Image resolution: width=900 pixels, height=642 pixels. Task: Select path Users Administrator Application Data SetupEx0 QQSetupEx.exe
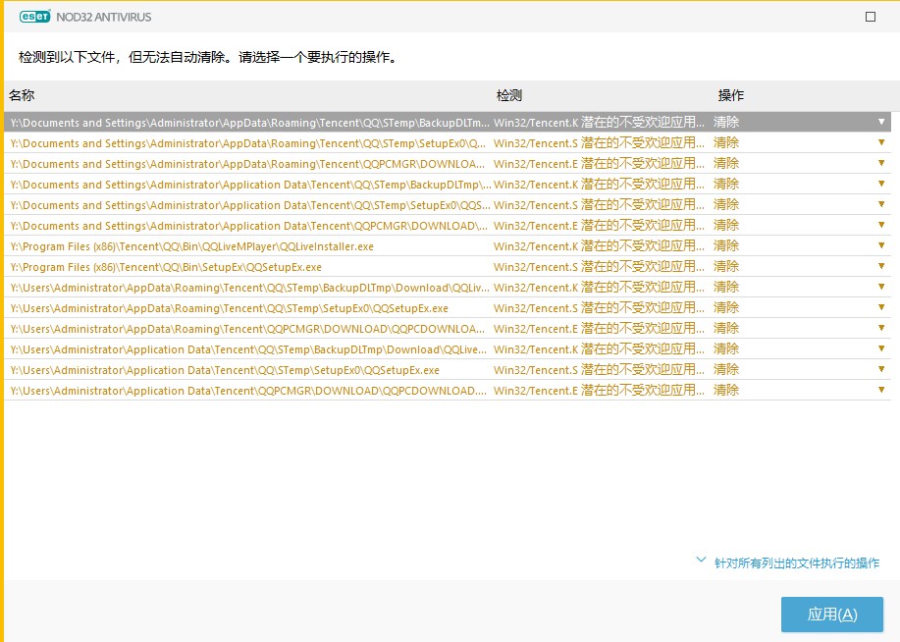225,370
